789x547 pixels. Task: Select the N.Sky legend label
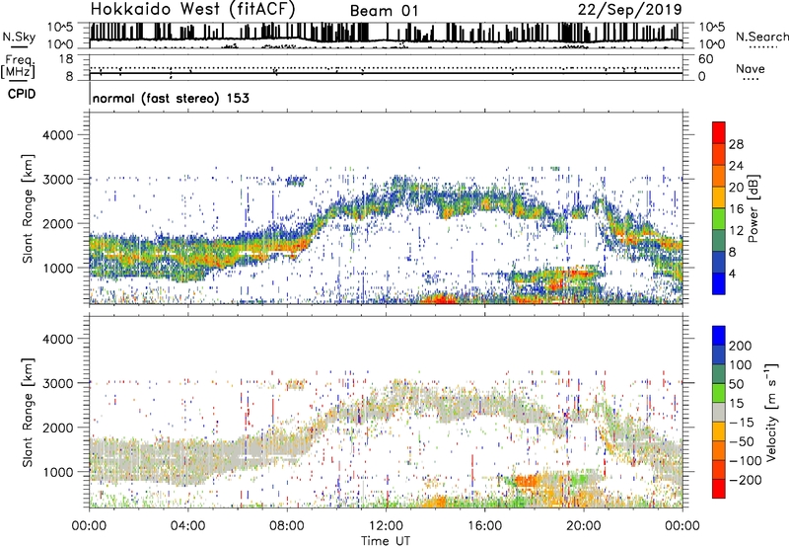(x=19, y=37)
